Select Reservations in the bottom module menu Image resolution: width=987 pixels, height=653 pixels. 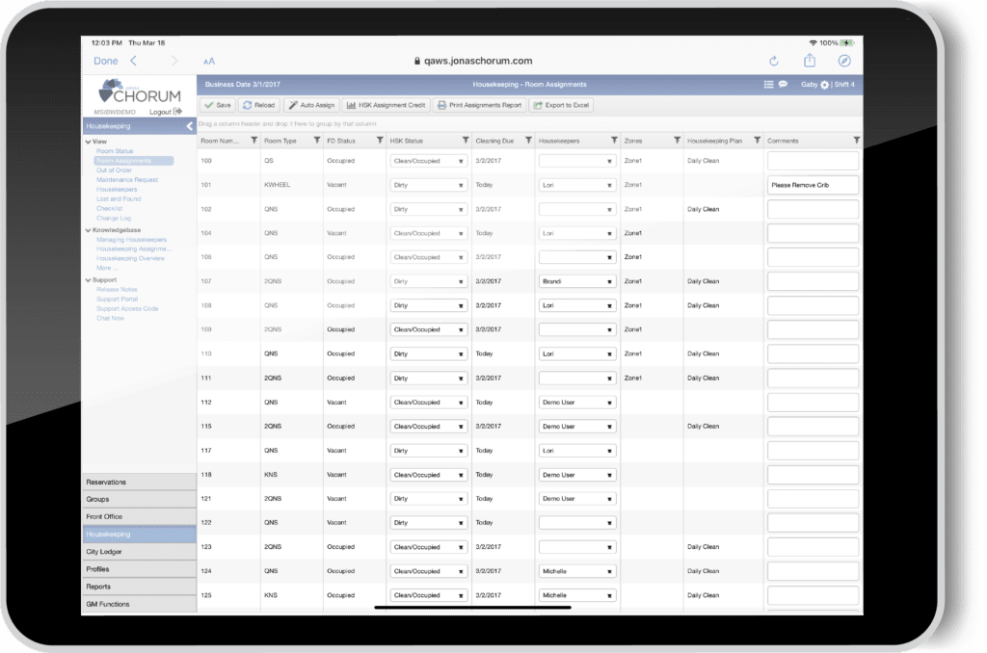(x=106, y=482)
